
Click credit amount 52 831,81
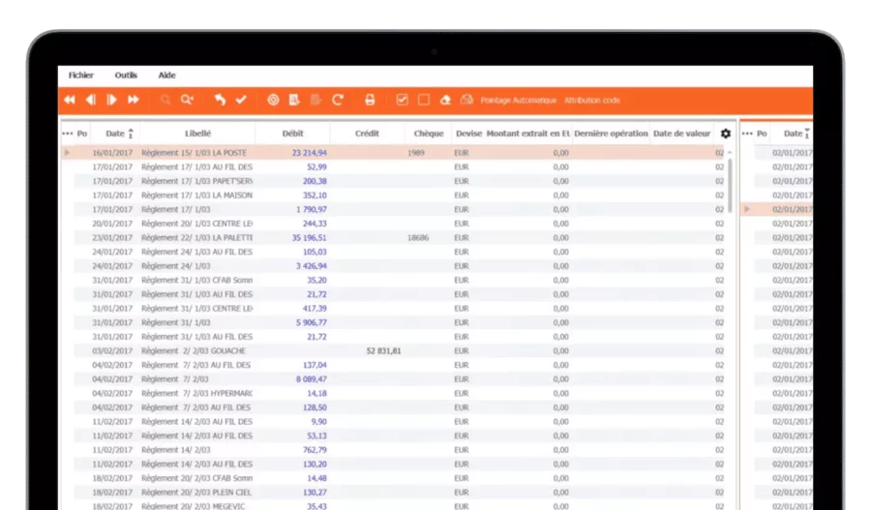tap(384, 351)
